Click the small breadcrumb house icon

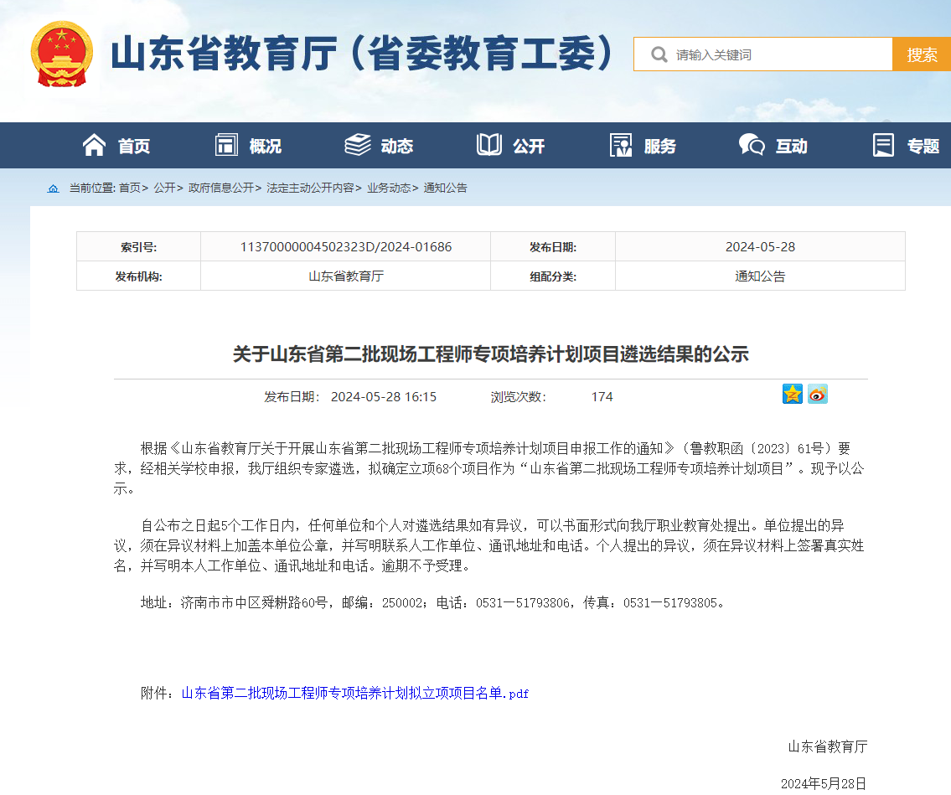click(x=54, y=188)
